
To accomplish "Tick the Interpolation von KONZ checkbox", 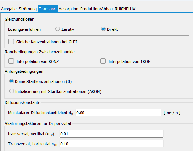I will (11, 61).
